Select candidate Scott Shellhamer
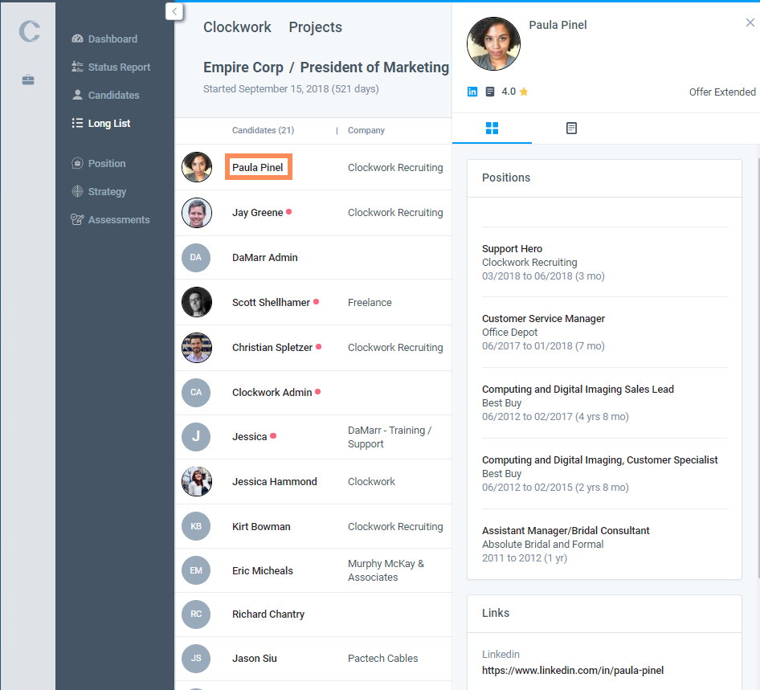760x690 pixels. point(271,302)
